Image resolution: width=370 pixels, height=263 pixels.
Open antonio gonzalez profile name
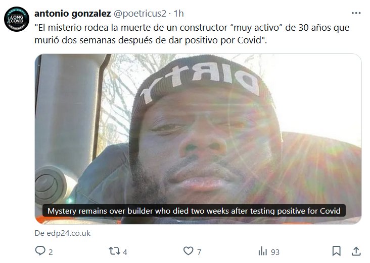[73, 14]
